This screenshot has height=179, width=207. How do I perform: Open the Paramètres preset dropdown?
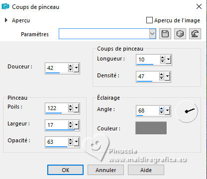[x=152, y=34]
